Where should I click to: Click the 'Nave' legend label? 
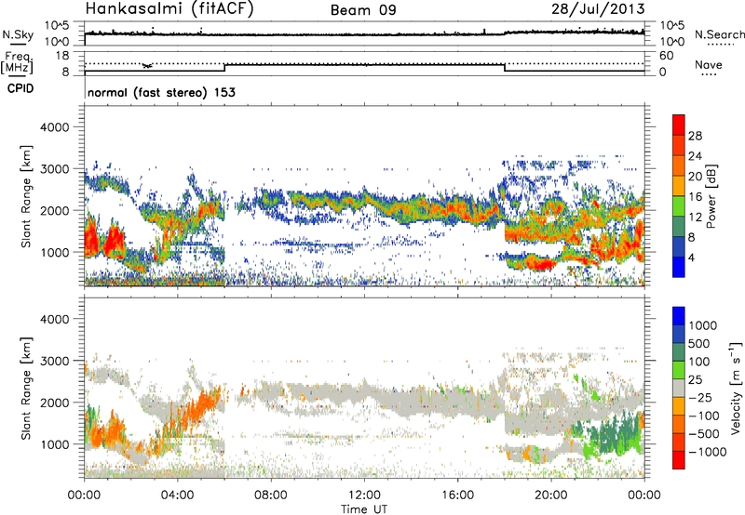click(x=709, y=64)
